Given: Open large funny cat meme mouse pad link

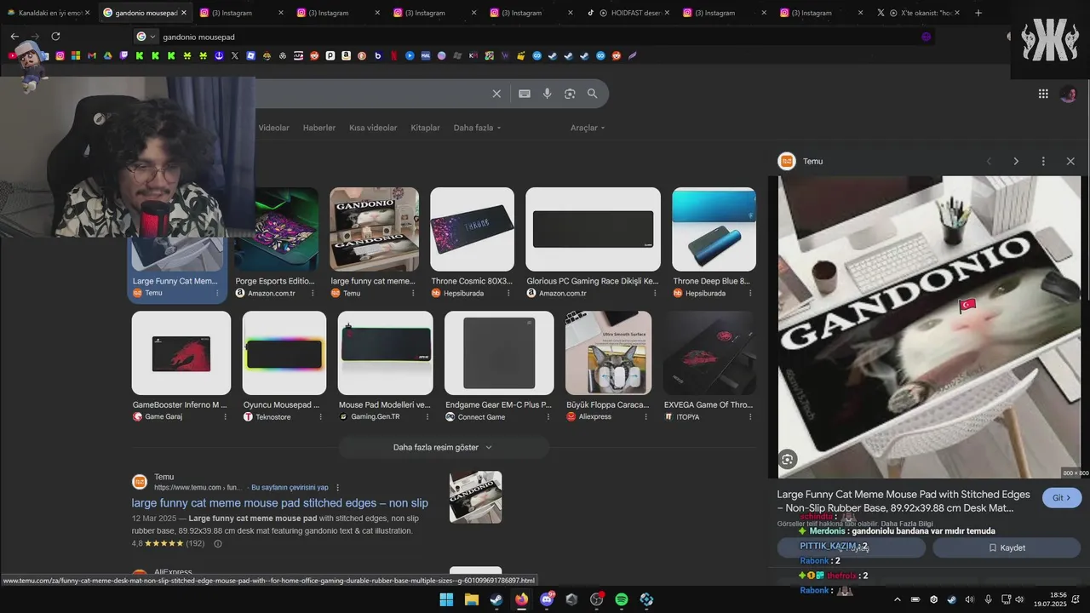Looking at the screenshot, I should (x=279, y=503).
